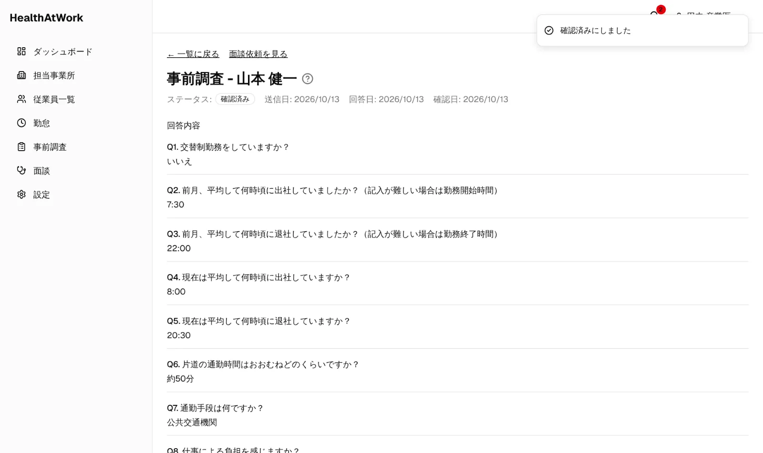Click the 確認日: 2026/10/13 text

pos(471,99)
